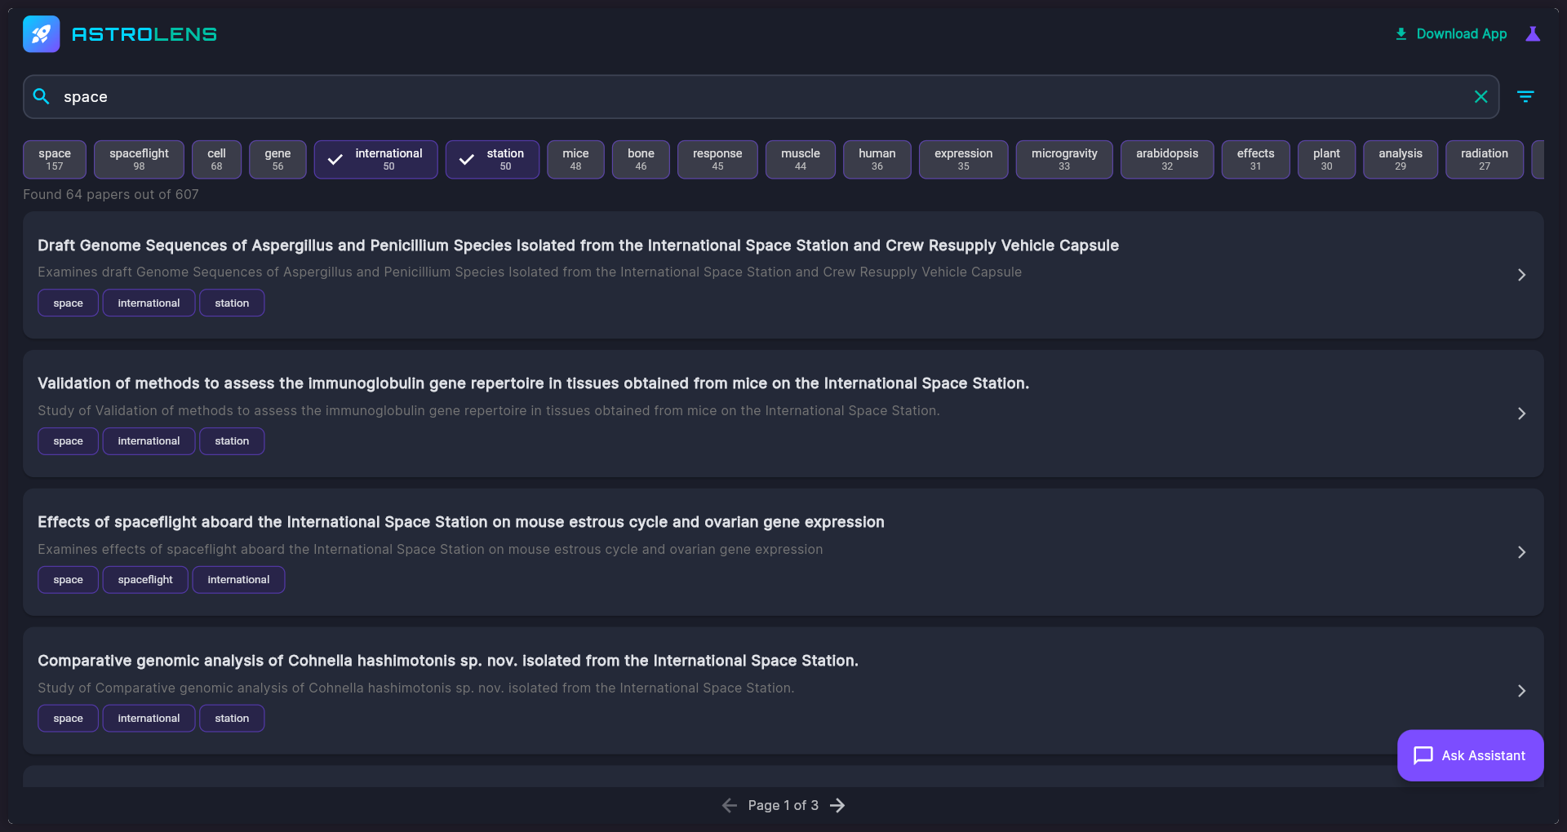Open the Comparative genomic analysis paper title
This screenshot has width=1567, height=832.
point(448,661)
